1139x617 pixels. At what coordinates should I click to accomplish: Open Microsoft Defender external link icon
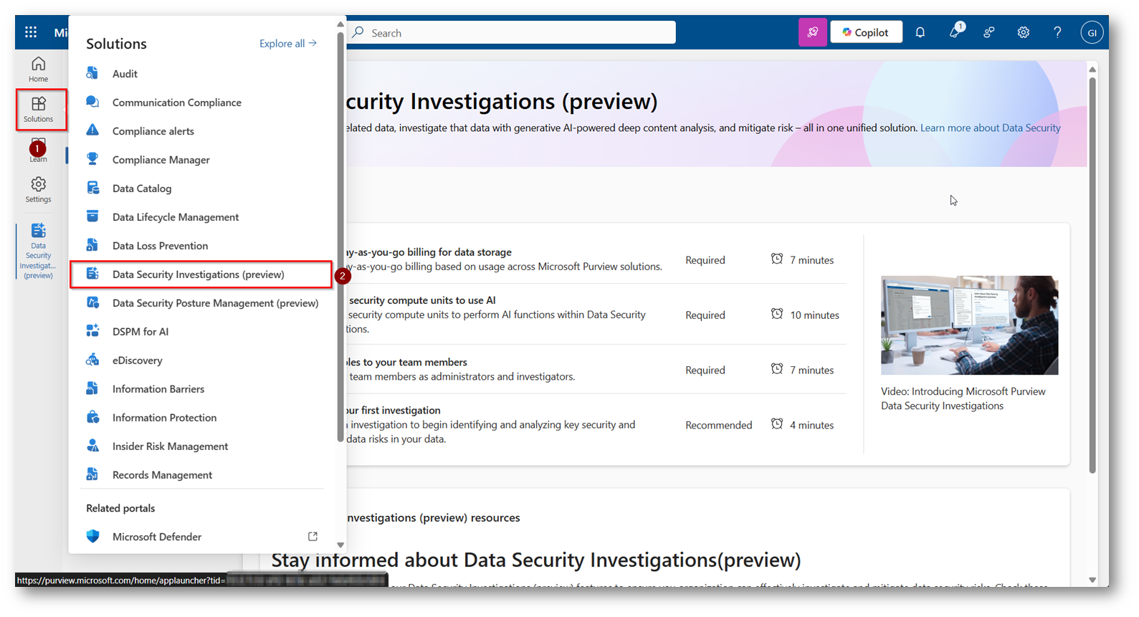313,536
